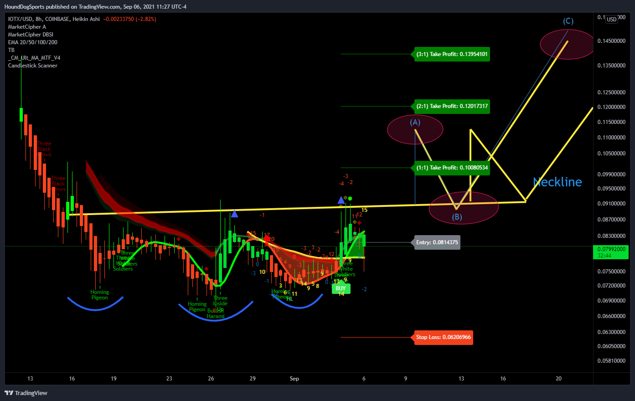
Task: Click the 20 date axis label
Action: (x=559, y=379)
